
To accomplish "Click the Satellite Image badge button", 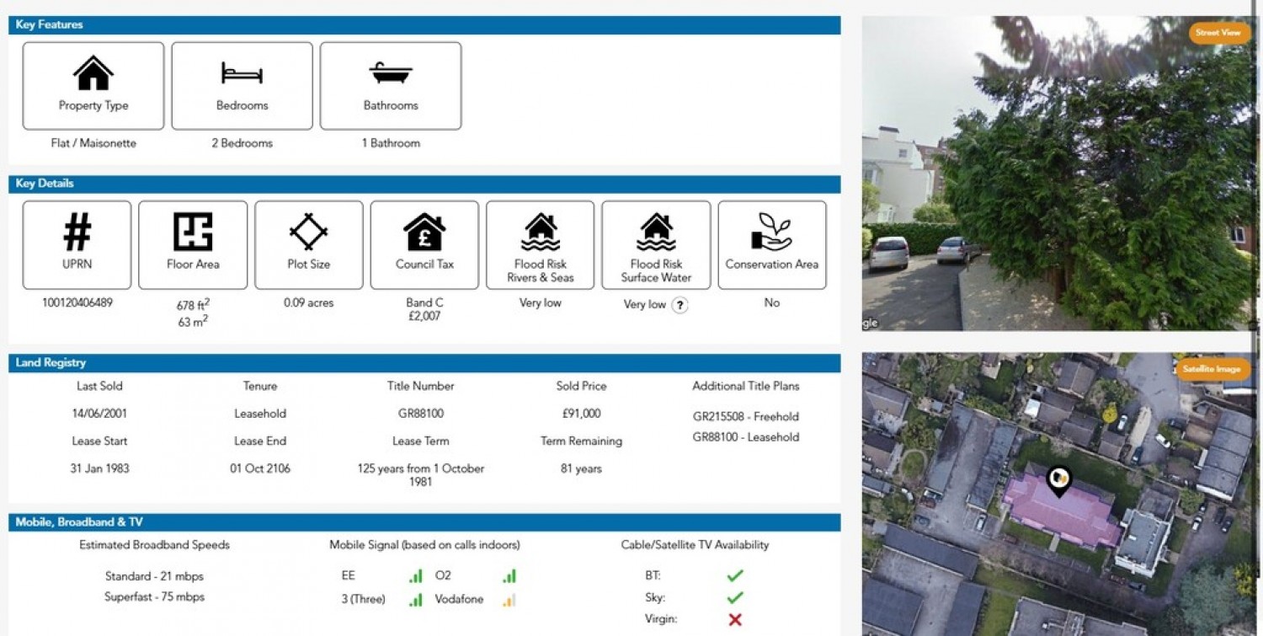I will click(1212, 369).
